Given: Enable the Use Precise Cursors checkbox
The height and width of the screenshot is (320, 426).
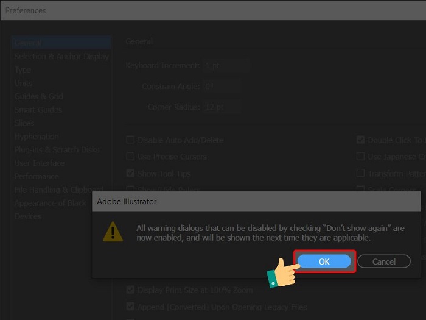Looking at the screenshot, I should (130, 157).
